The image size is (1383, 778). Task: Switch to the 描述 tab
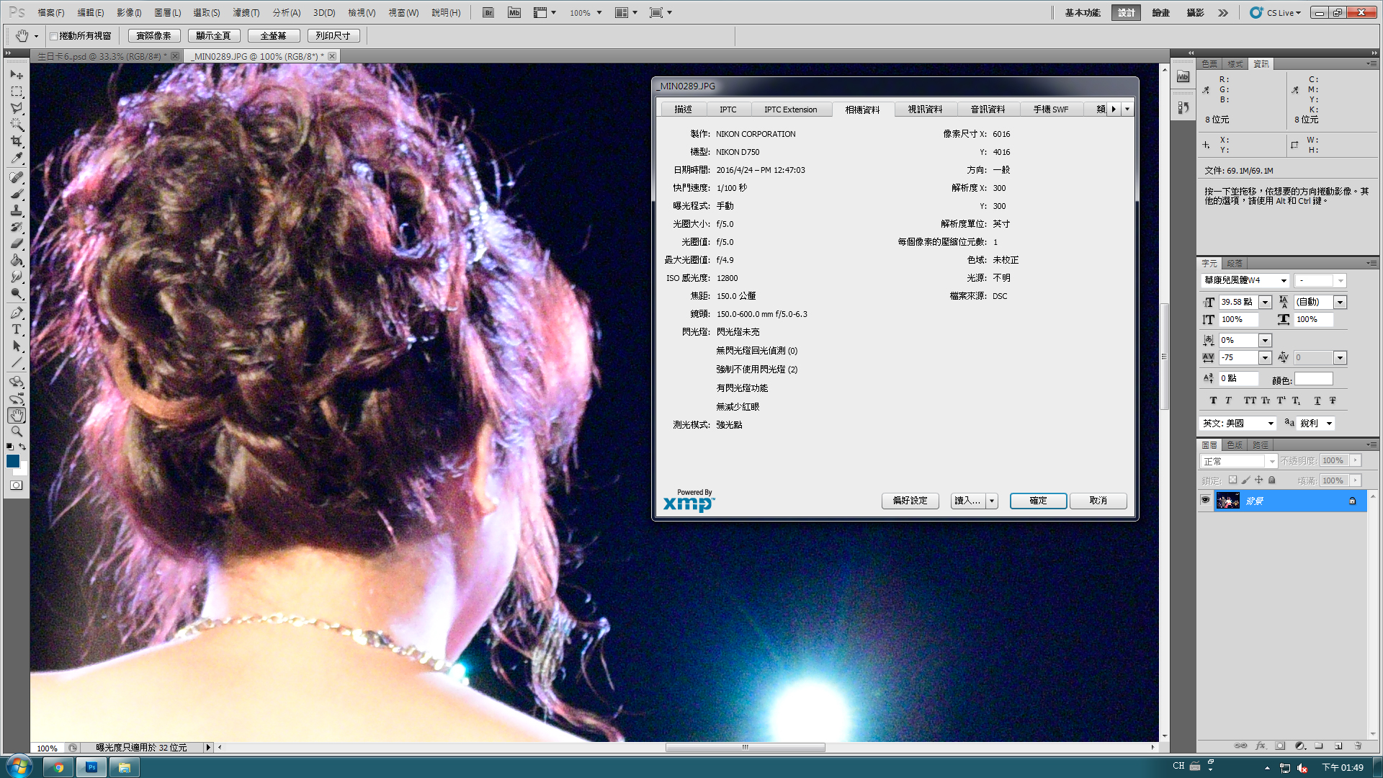coord(683,109)
